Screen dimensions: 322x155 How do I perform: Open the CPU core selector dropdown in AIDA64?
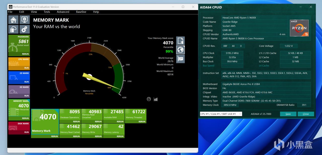[x=221, y=114]
